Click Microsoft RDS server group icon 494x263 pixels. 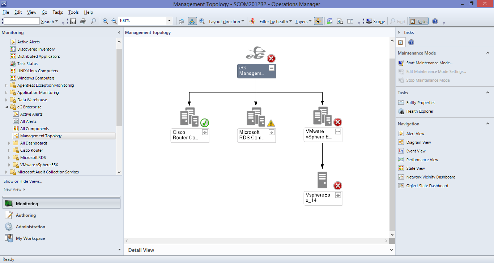(x=256, y=116)
